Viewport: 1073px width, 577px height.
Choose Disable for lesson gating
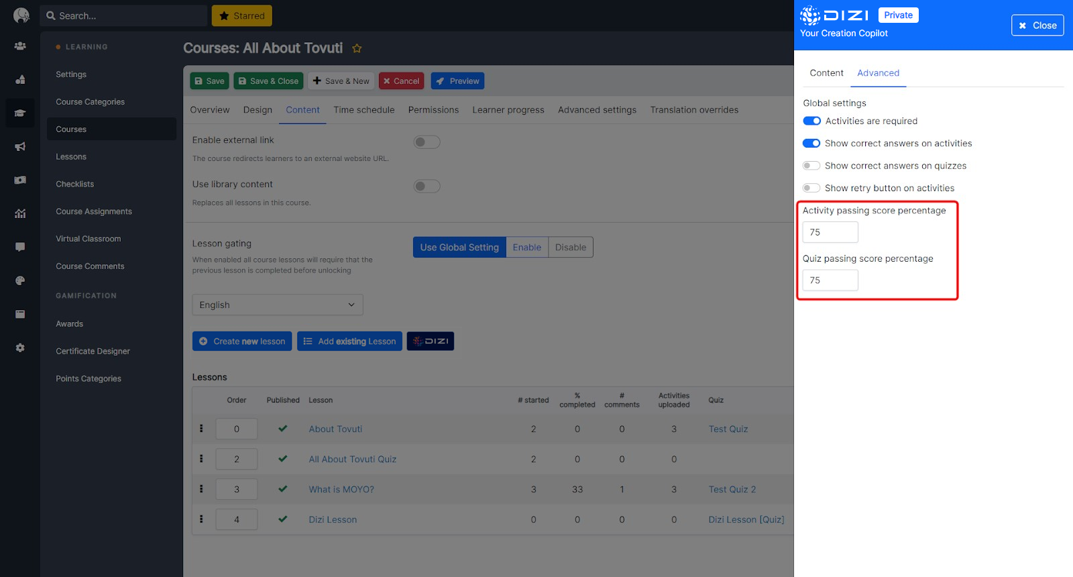[571, 248]
